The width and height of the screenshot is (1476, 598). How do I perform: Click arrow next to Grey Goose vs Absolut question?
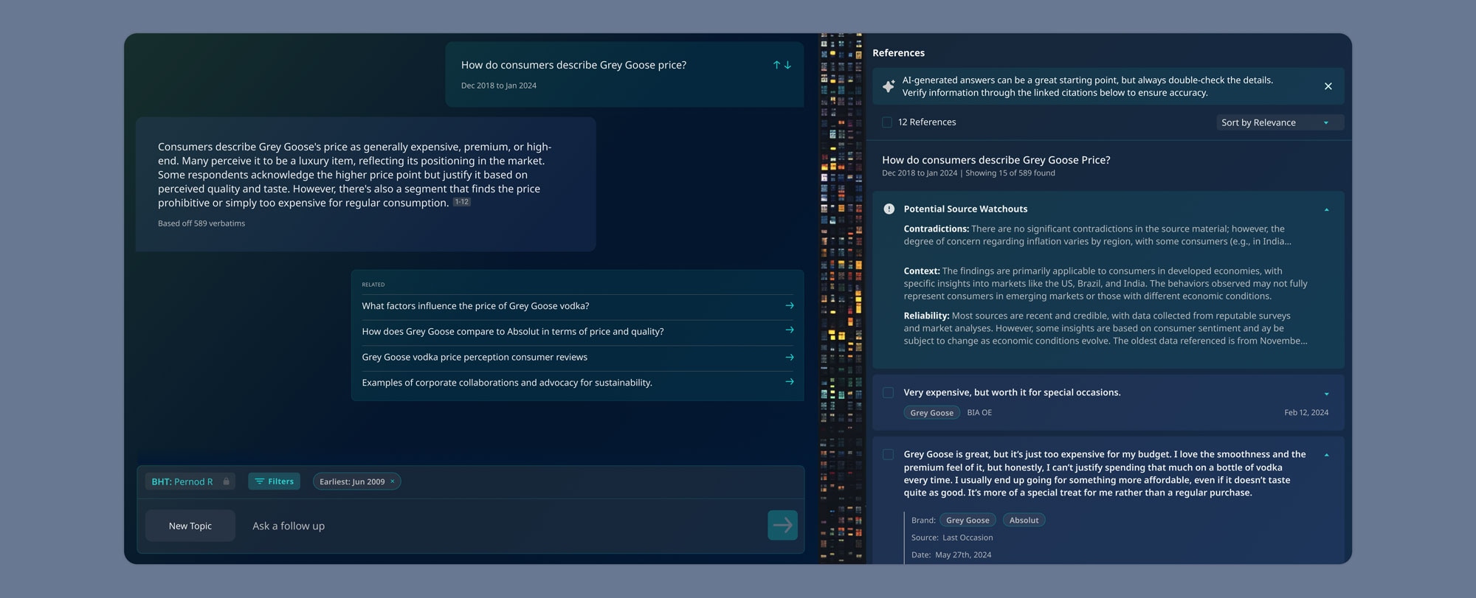[x=789, y=330]
